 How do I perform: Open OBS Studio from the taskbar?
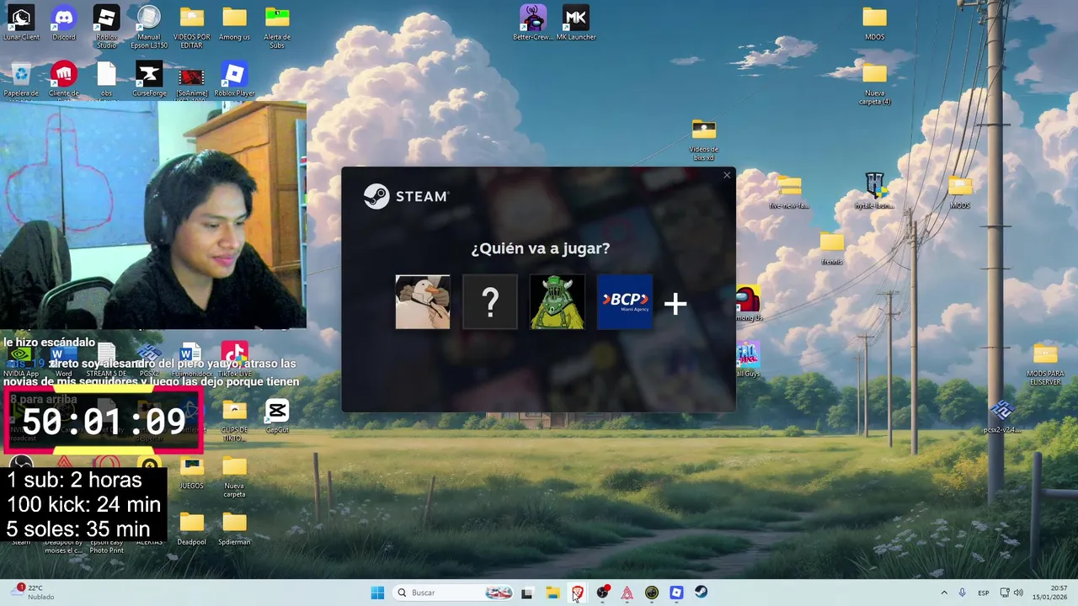tap(602, 593)
